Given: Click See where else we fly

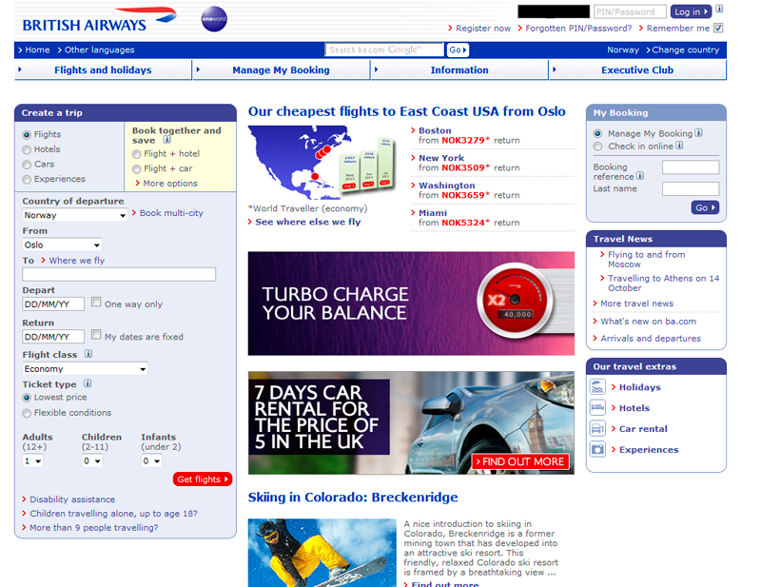Looking at the screenshot, I should tap(307, 222).
